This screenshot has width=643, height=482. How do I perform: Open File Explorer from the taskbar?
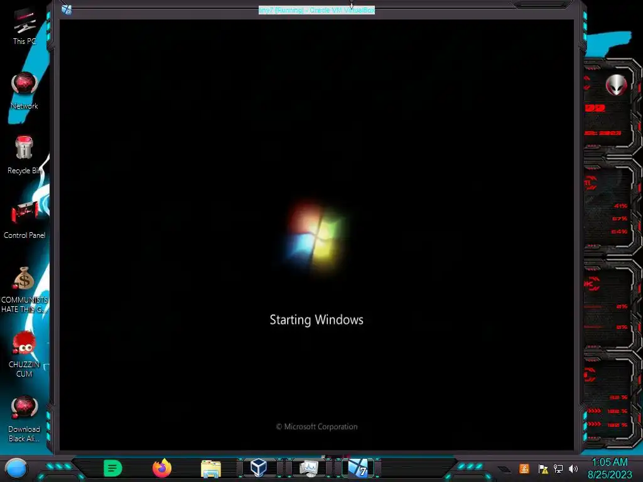coord(211,469)
